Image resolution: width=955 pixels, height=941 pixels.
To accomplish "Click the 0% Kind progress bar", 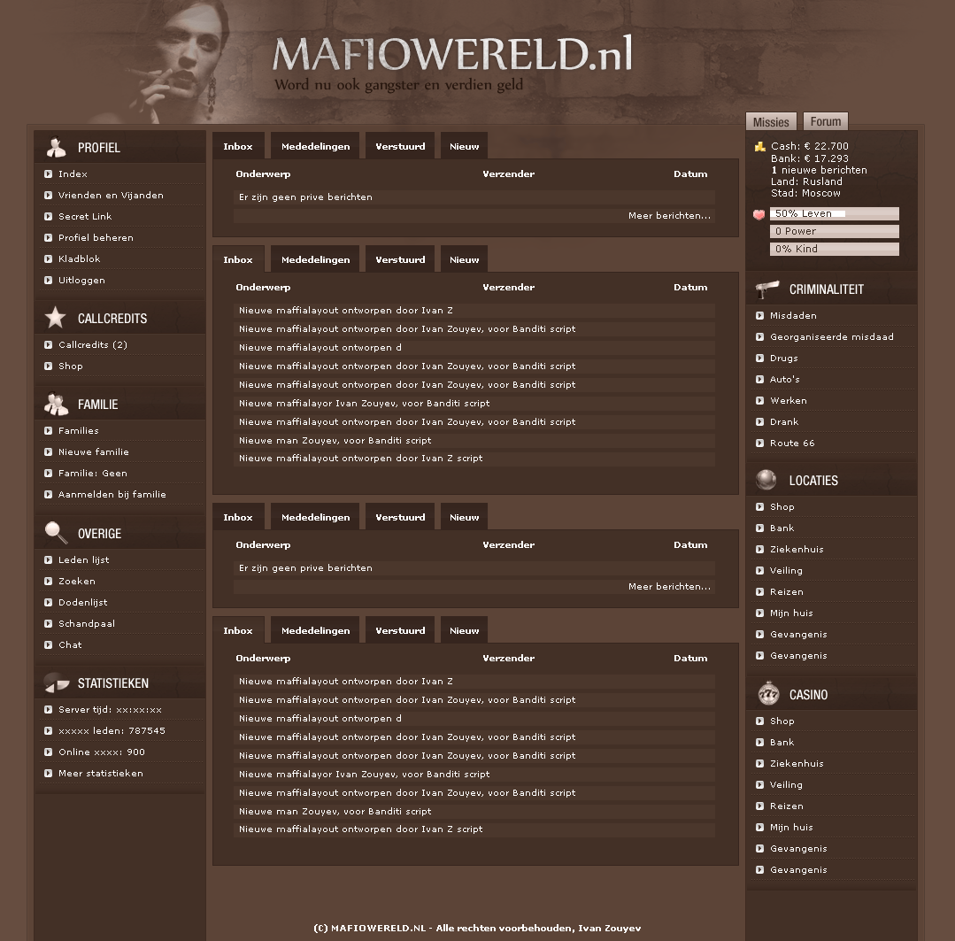I will click(x=835, y=249).
